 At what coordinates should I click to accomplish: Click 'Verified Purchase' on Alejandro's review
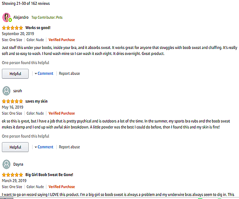coord(62,40)
